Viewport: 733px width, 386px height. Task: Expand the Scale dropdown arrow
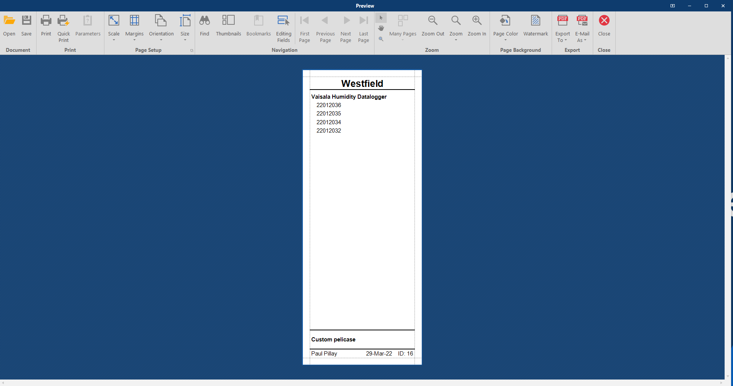[x=114, y=40]
